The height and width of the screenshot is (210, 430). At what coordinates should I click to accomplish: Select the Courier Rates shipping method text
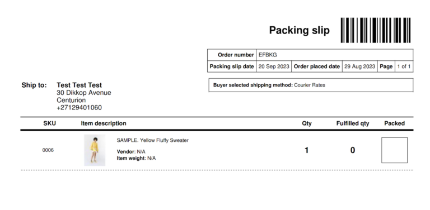click(x=310, y=85)
